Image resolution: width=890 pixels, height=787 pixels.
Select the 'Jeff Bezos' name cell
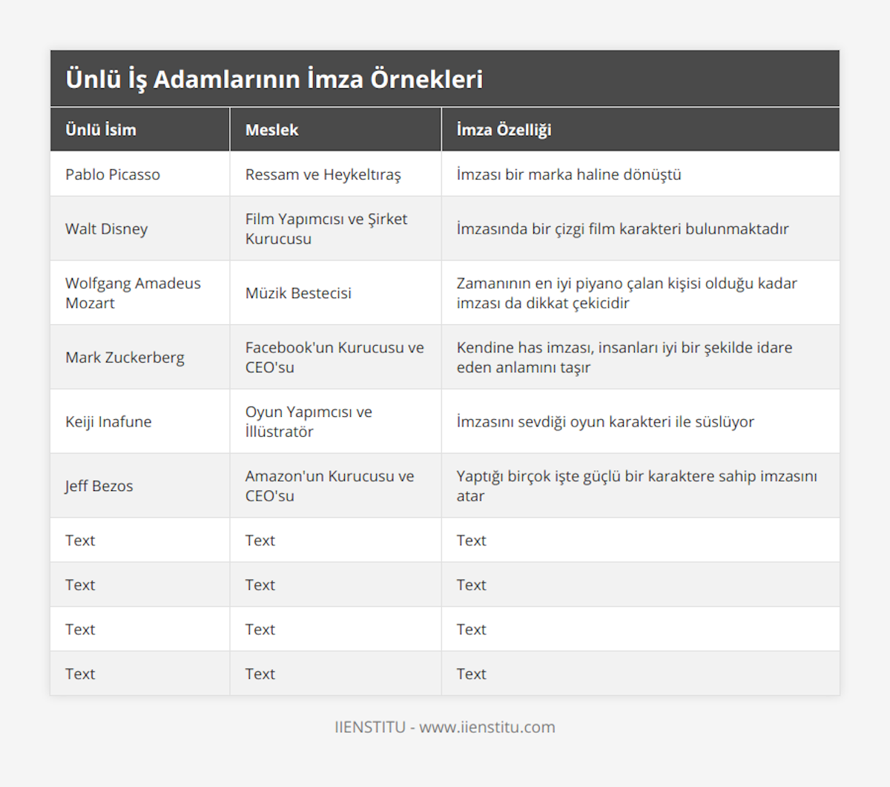[99, 486]
